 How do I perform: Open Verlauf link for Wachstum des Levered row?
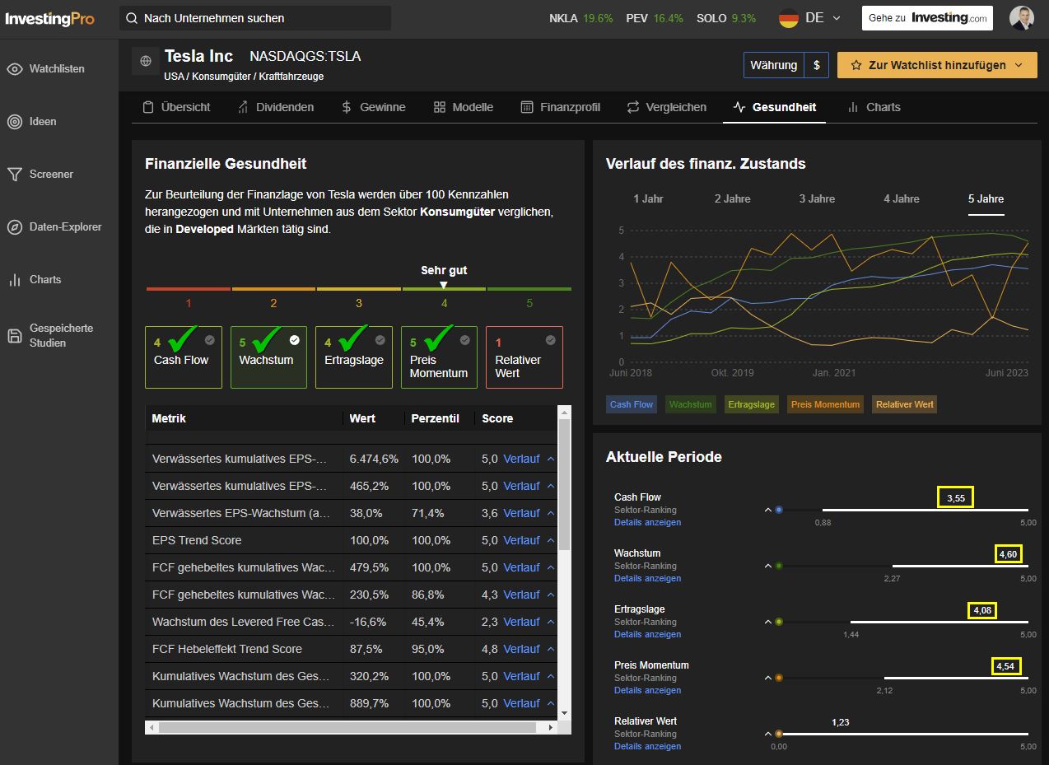click(x=521, y=622)
